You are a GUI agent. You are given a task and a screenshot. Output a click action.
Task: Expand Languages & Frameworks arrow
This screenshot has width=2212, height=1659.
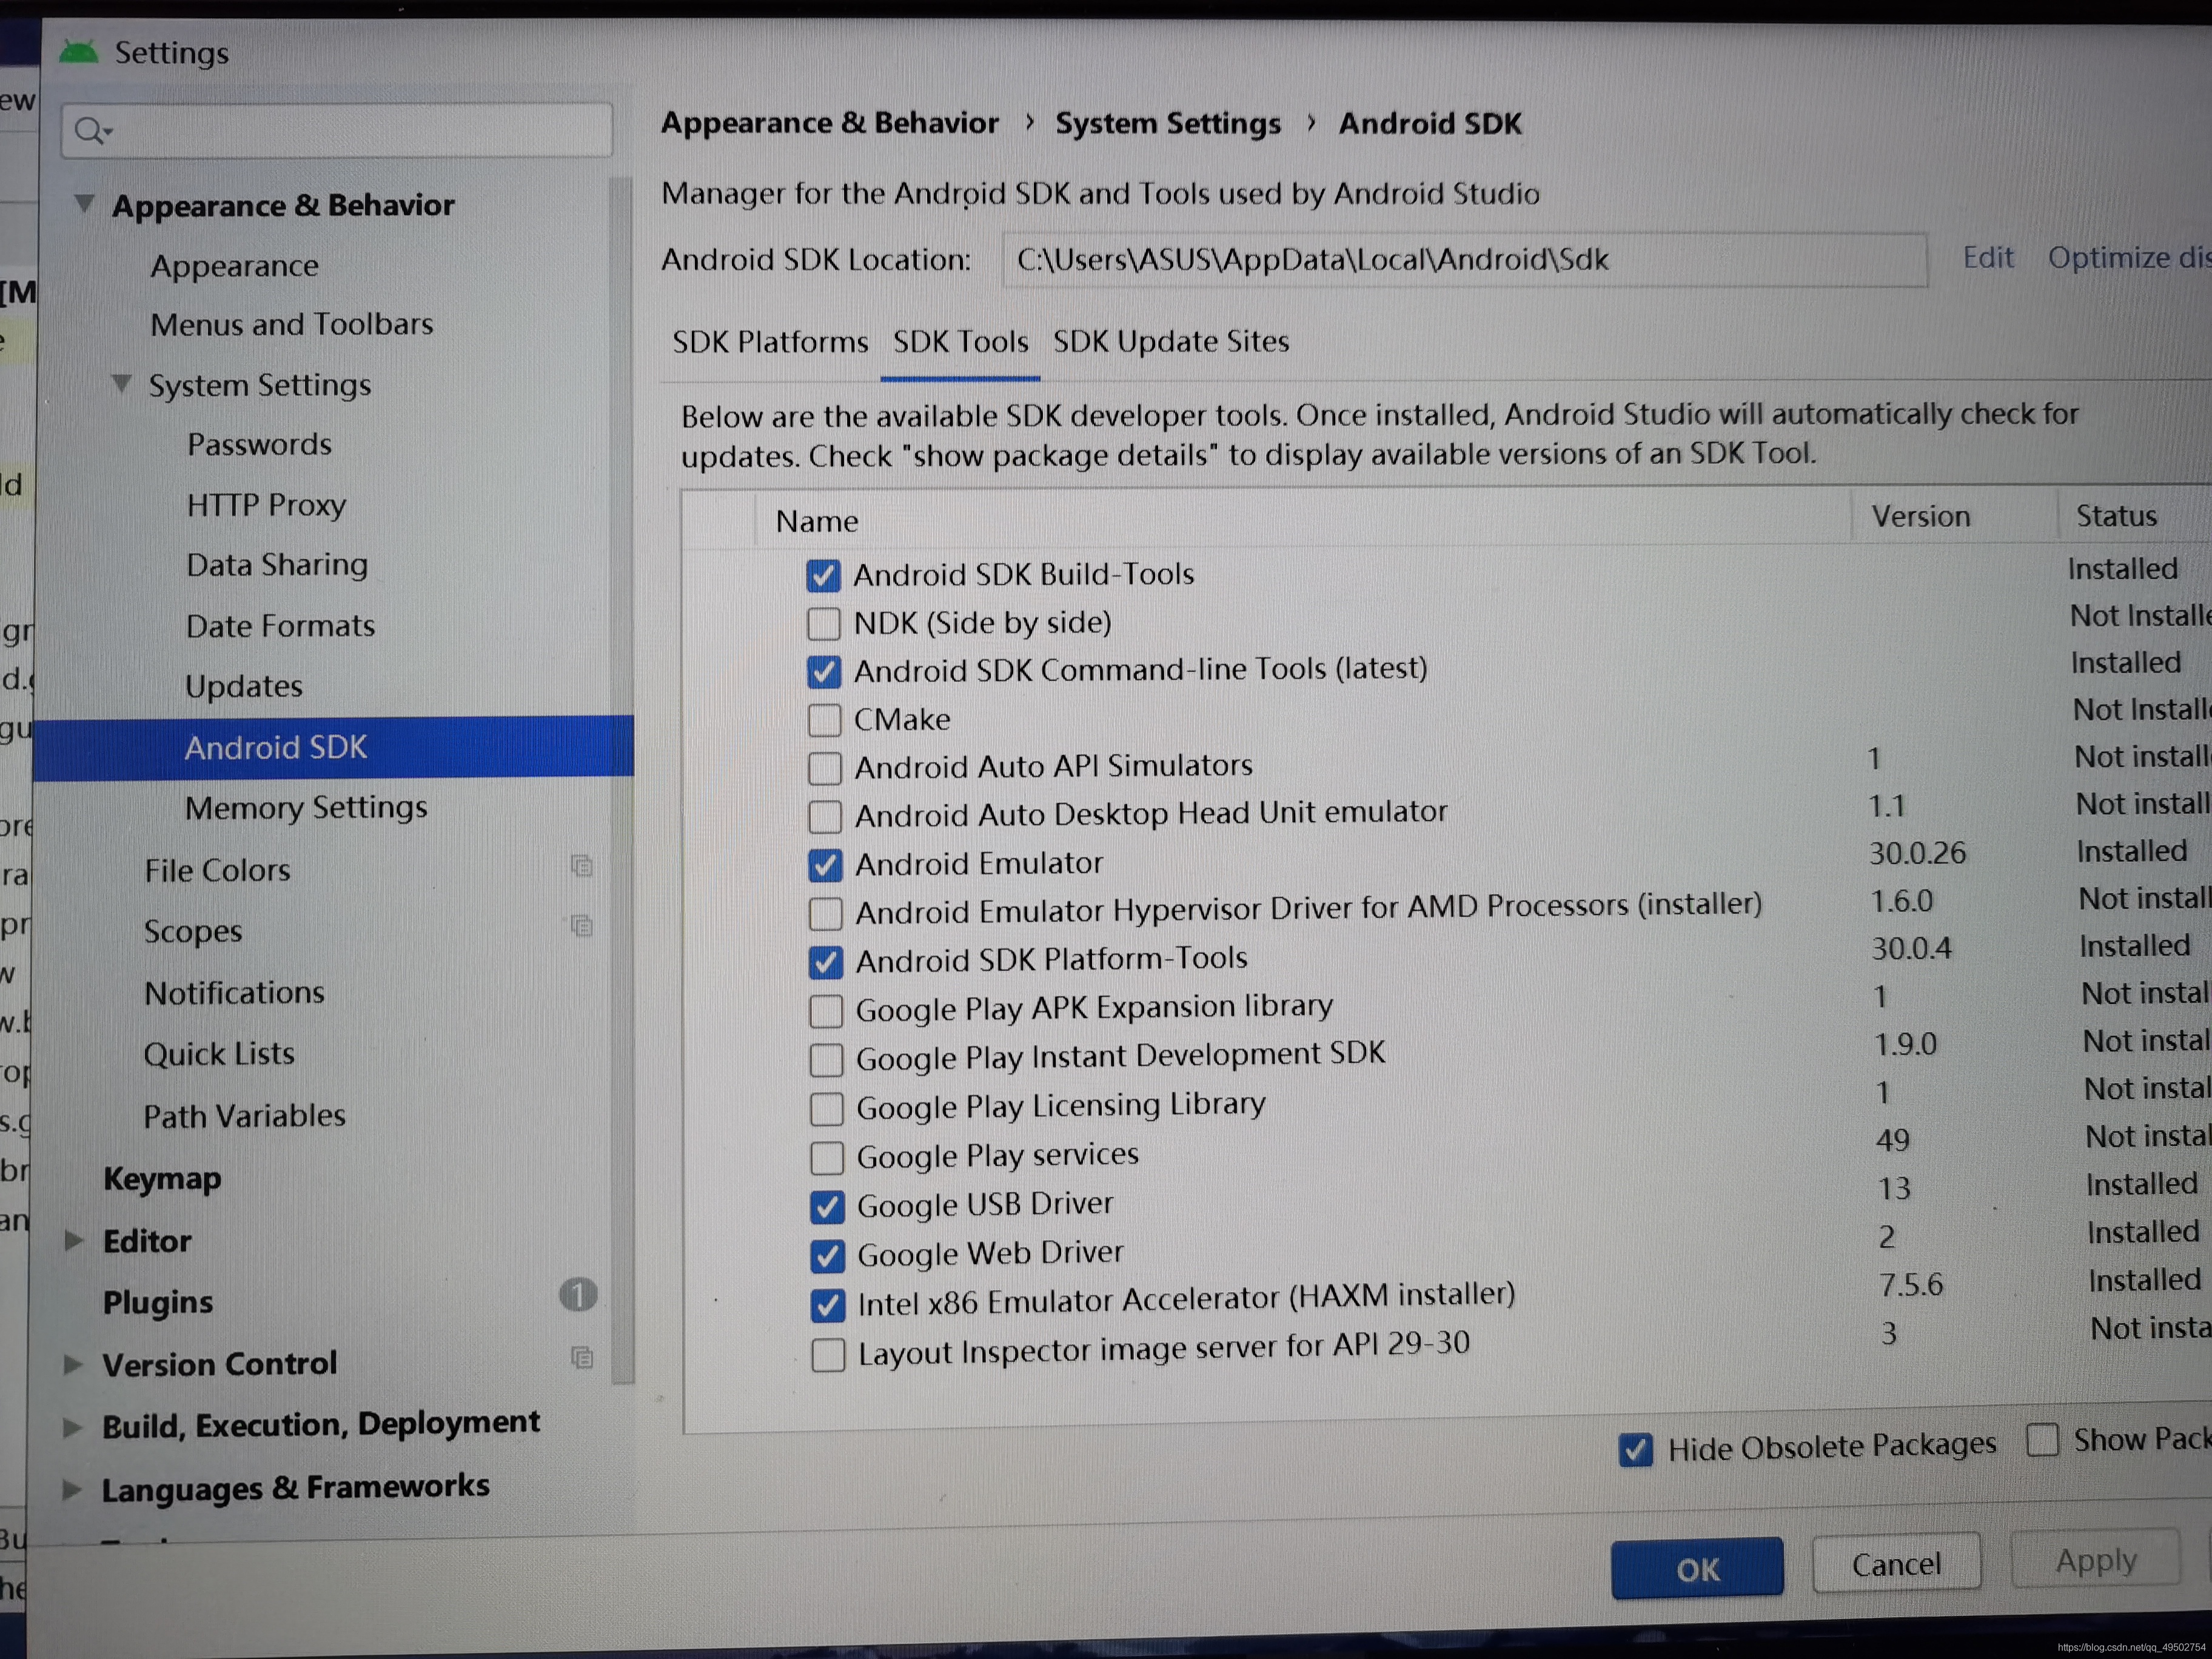point(72,1490)
